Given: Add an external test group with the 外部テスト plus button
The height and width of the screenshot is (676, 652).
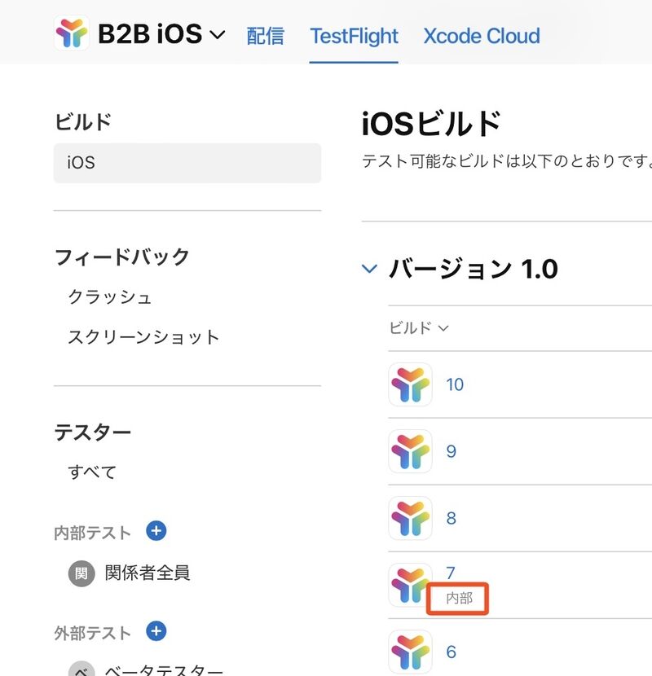Looking at the screenshot, I should point(156,631).
